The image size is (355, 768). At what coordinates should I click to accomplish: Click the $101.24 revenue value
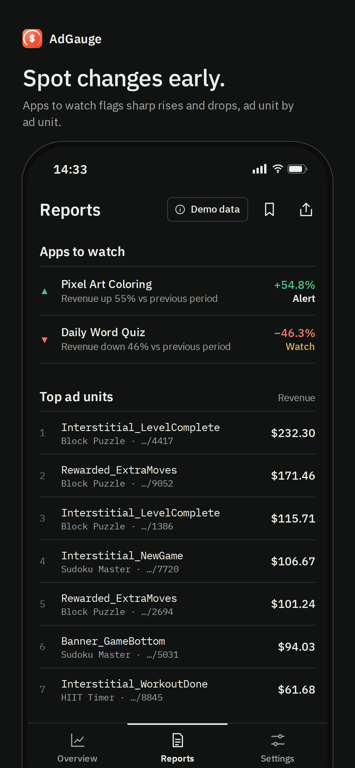tap(293, 604)
